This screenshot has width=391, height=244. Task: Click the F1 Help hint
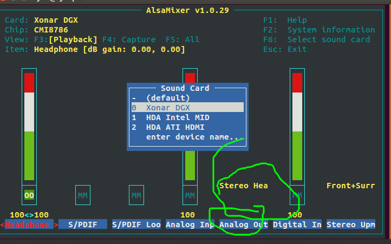tap(285, 20)
